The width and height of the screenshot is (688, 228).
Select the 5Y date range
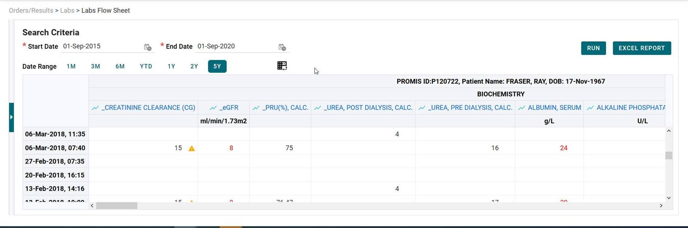click(217, 66)
